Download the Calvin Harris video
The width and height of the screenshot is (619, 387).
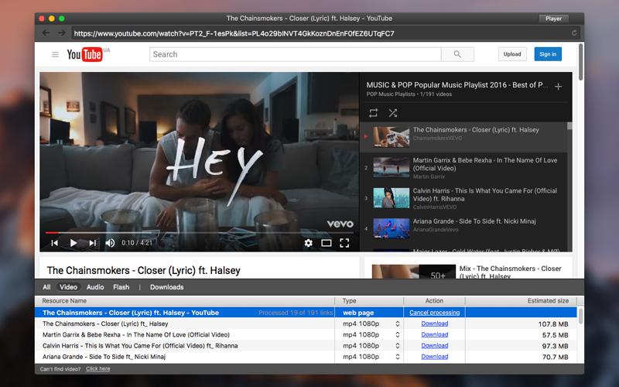434,346
